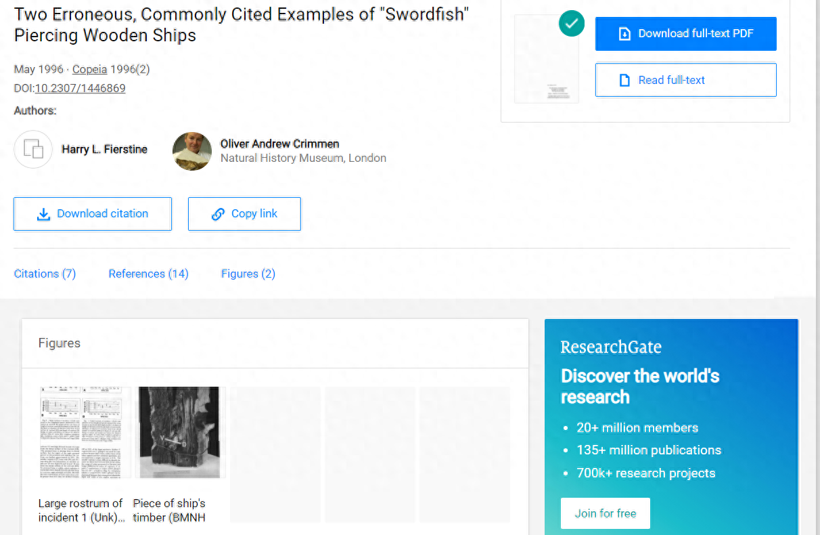The width and height of the screenshot is (820, 535).
Task: Open the Large rostrum figure thumbnail
Action: [x=85, y=433]
